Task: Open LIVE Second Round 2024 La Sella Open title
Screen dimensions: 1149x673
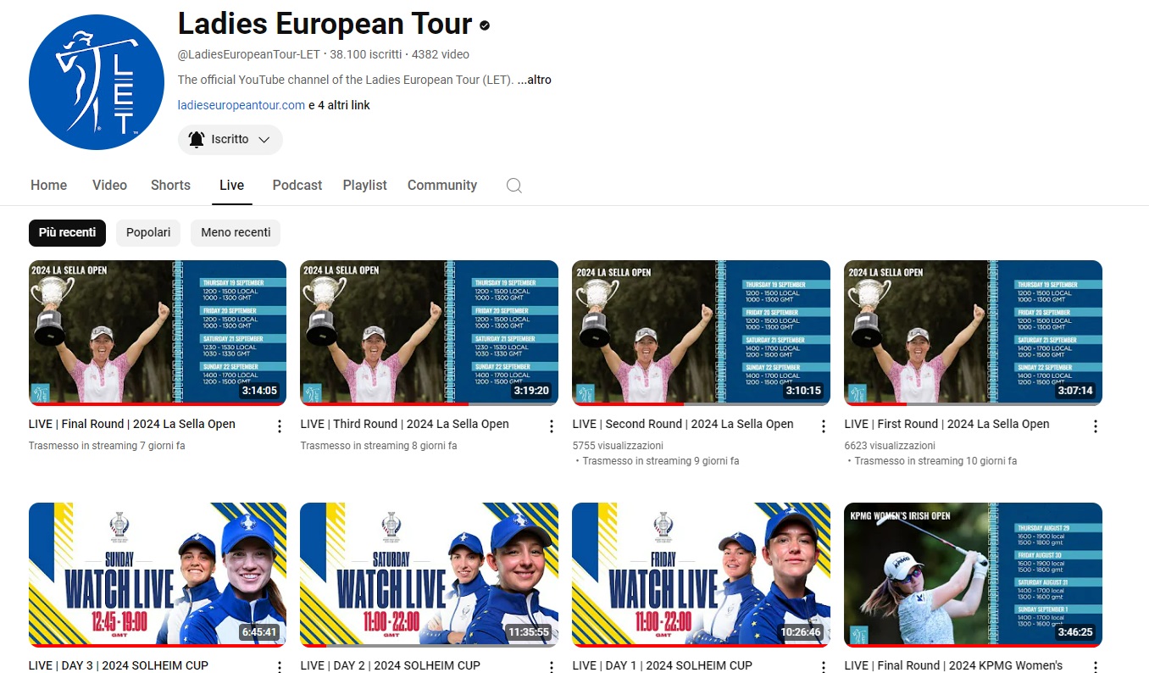Action: [683, 424]
